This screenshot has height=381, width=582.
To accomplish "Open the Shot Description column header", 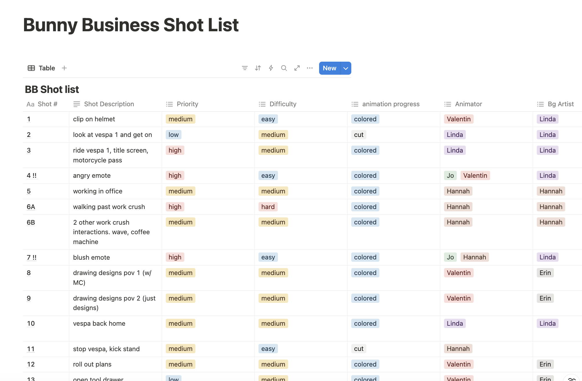I will pos(115,104).
